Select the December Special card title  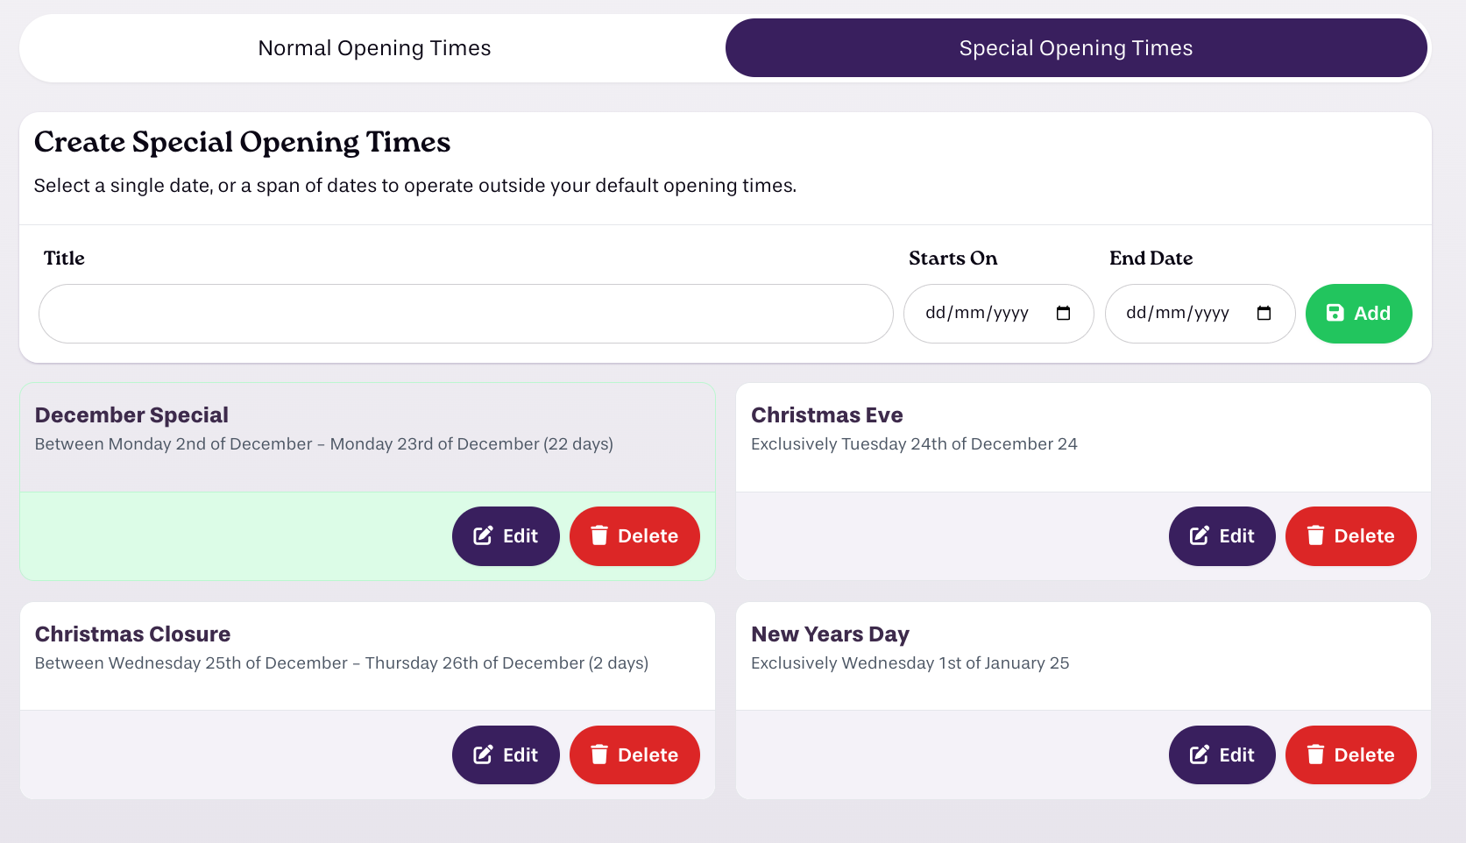coord(131,415)
